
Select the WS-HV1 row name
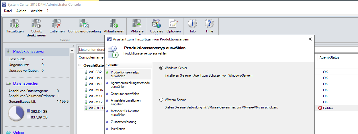[95, 78]
